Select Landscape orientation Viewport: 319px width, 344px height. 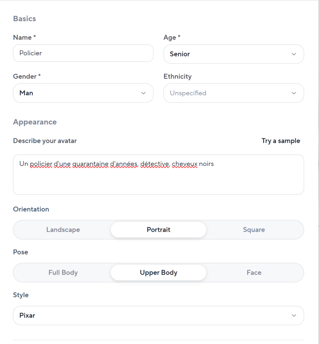pyautogui.click(x=63, y=230)
